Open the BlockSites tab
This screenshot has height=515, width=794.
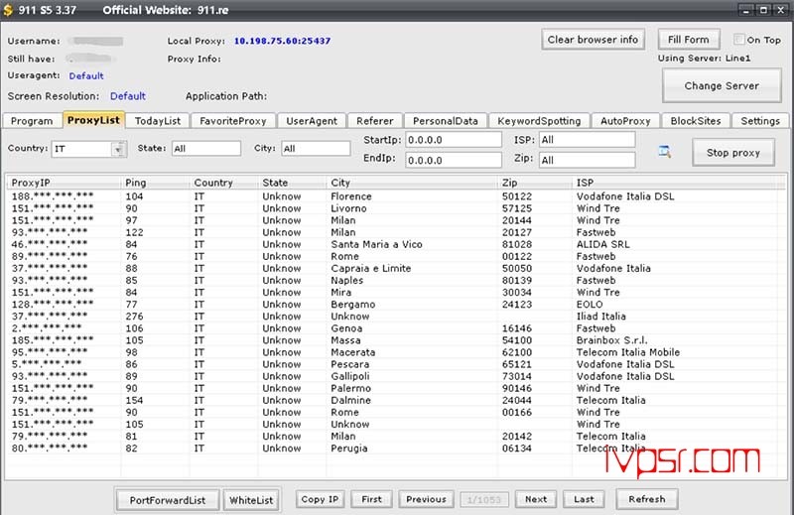coord(696,121)
